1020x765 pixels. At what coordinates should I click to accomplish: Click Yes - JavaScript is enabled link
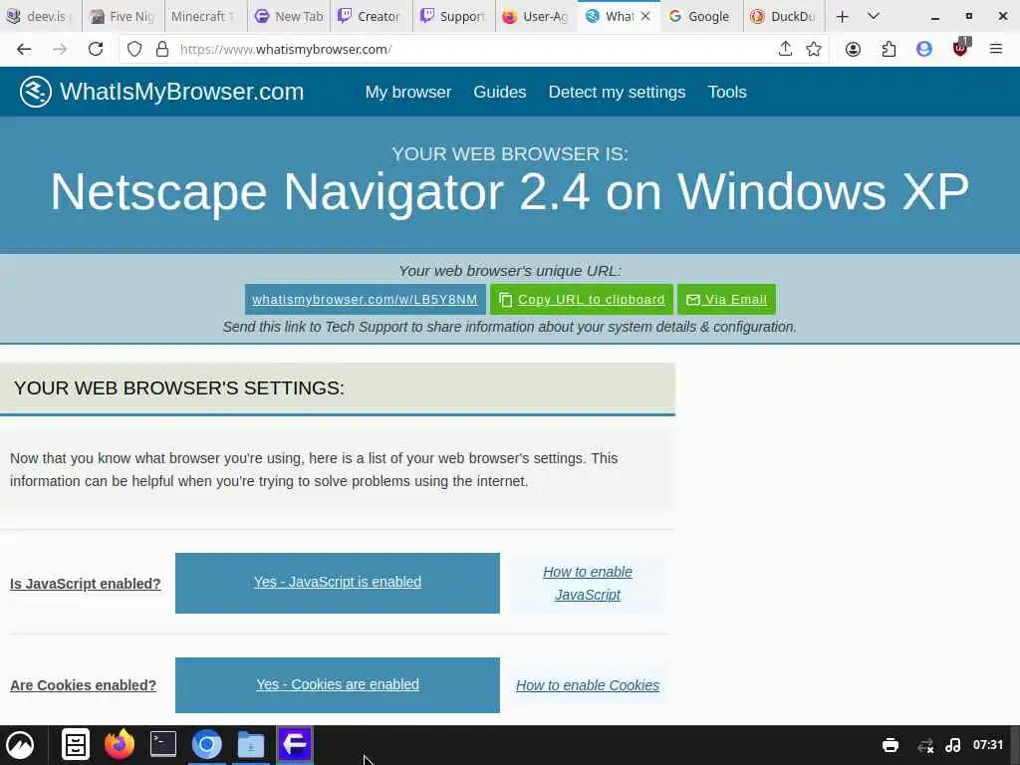click(338, 582)
